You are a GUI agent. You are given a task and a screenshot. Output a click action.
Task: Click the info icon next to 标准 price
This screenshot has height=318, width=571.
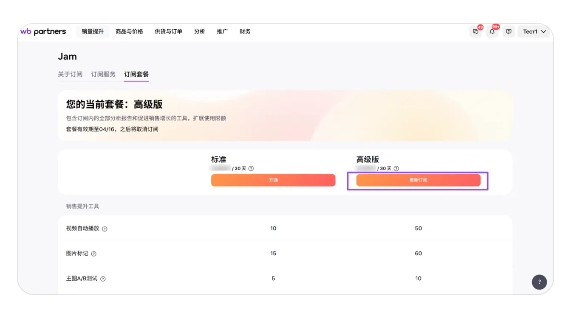251,168
